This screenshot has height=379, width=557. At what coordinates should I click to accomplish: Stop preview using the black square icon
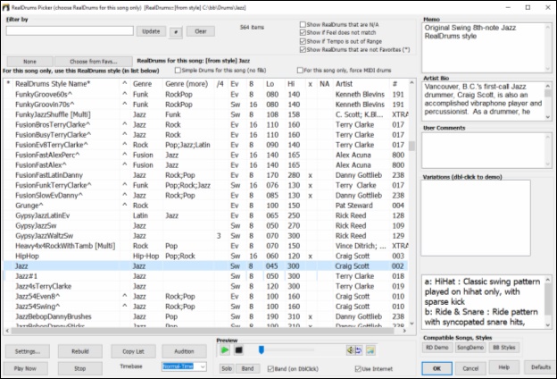coord(239,350)
